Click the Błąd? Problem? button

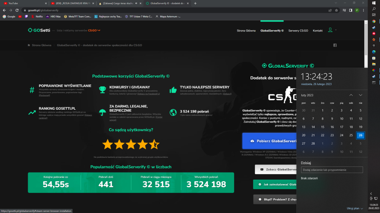click(x=275, y=199)
